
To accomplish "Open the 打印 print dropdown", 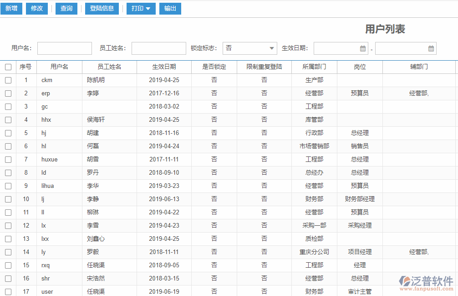I will (x=141, y=8).
